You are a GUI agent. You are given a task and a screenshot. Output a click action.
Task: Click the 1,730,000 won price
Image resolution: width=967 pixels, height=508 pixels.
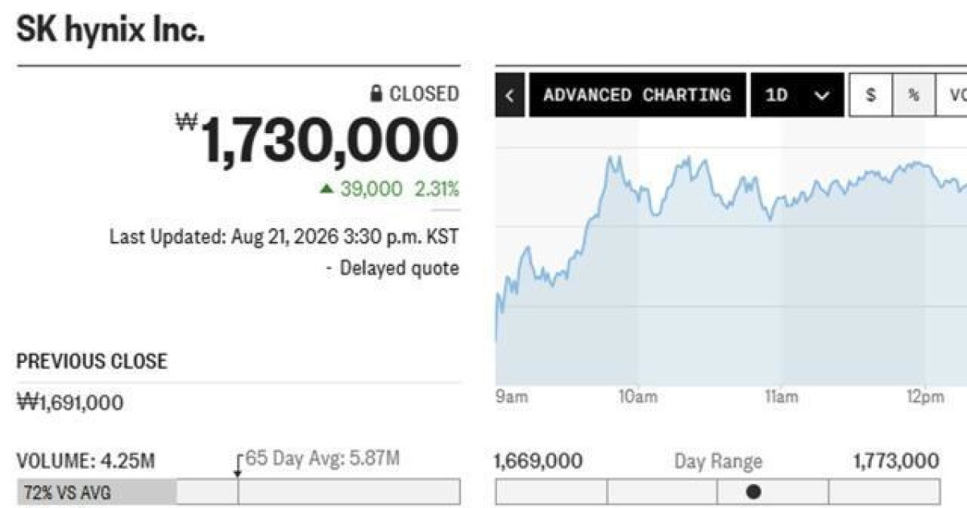pos(317,140)
